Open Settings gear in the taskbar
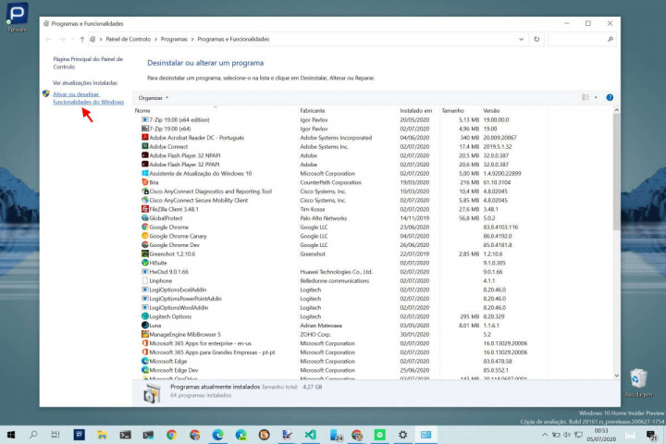 coord(402,434)
